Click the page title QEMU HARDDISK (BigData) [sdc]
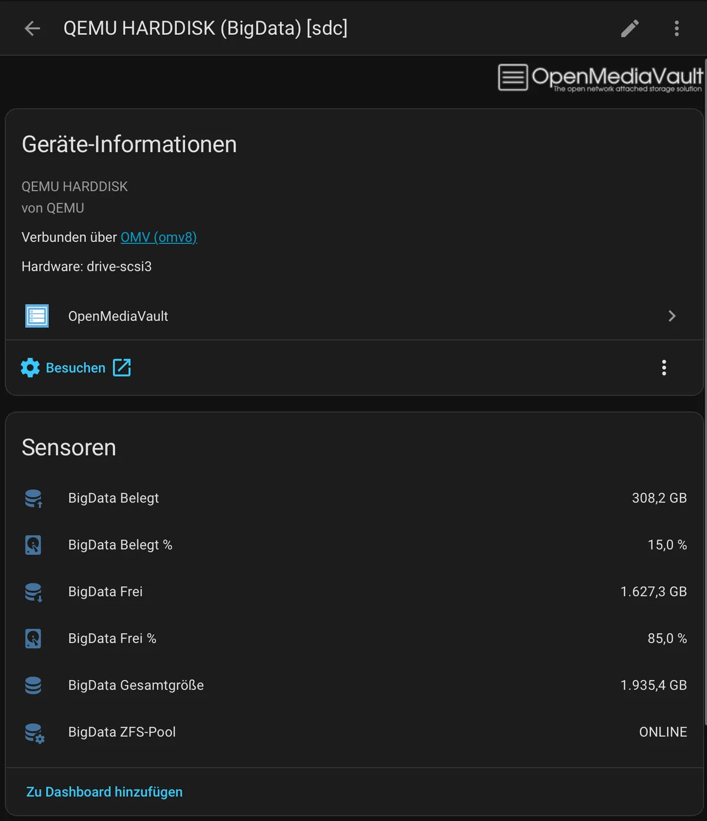 click(x=206, y=28)
